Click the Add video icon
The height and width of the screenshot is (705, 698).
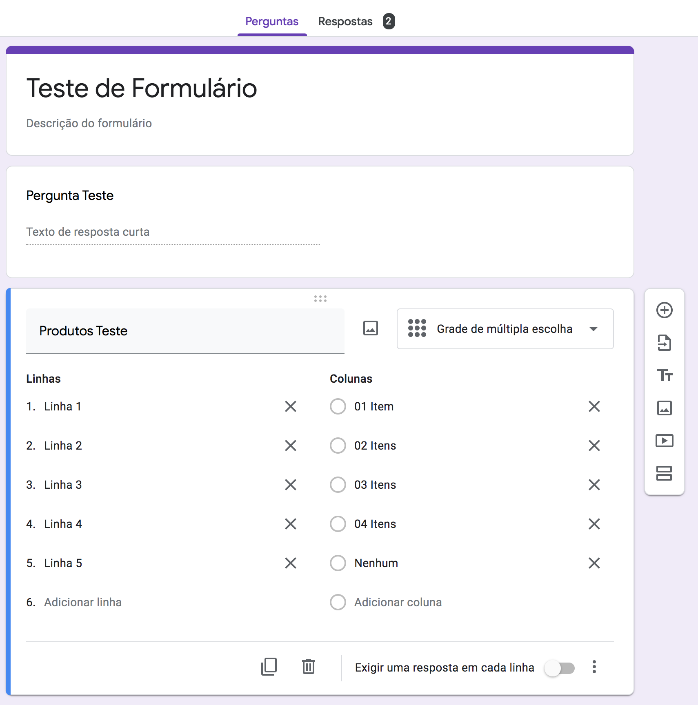pyautogui.click(x=664, y=441)
